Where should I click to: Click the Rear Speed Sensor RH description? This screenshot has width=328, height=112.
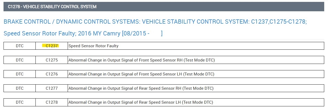(141, 88)
